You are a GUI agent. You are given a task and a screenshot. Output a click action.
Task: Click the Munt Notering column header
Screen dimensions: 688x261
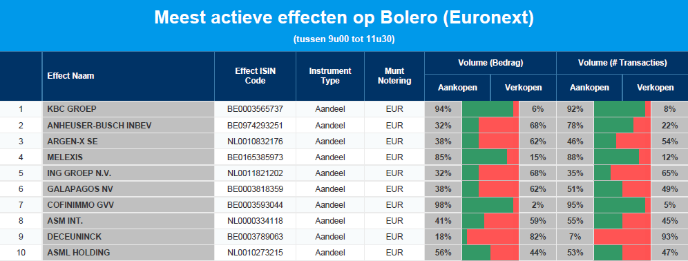pyautogui.click(x=394, y=75)
